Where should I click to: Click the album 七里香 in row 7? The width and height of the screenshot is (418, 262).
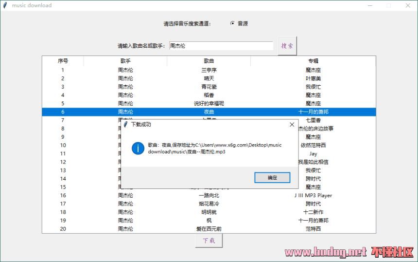313,120
